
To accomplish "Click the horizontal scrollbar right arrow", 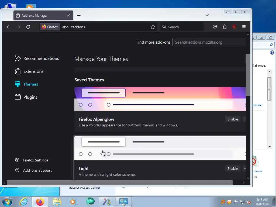I will click(x=244, y=182).
